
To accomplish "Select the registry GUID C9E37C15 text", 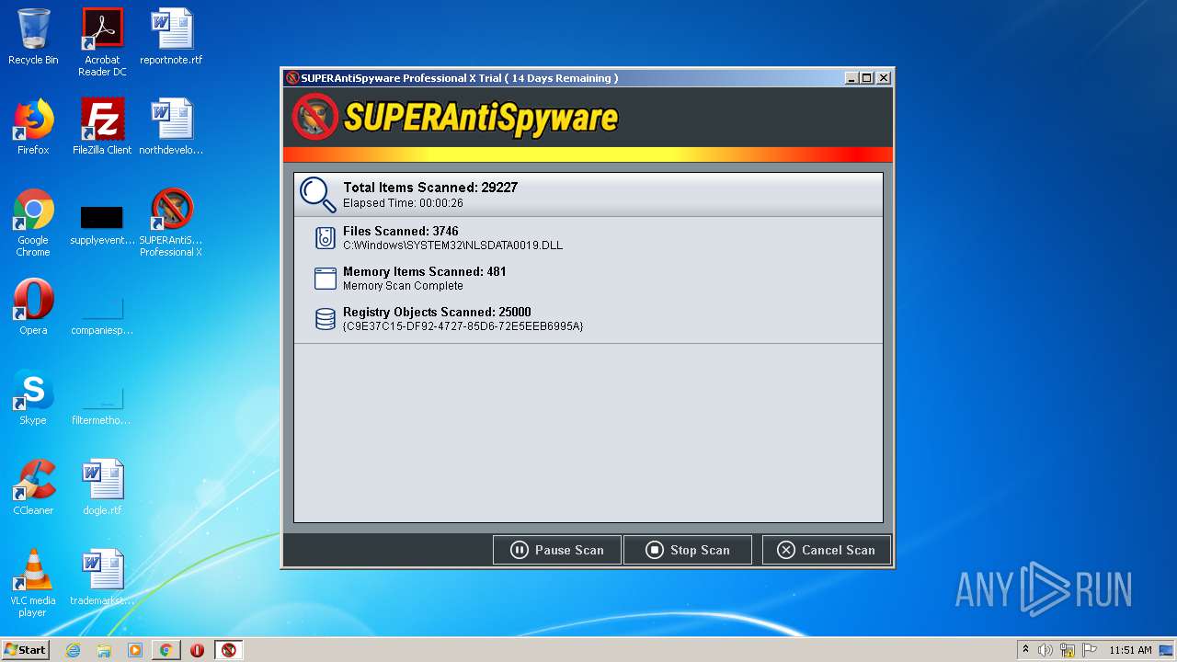I will 463,326.
